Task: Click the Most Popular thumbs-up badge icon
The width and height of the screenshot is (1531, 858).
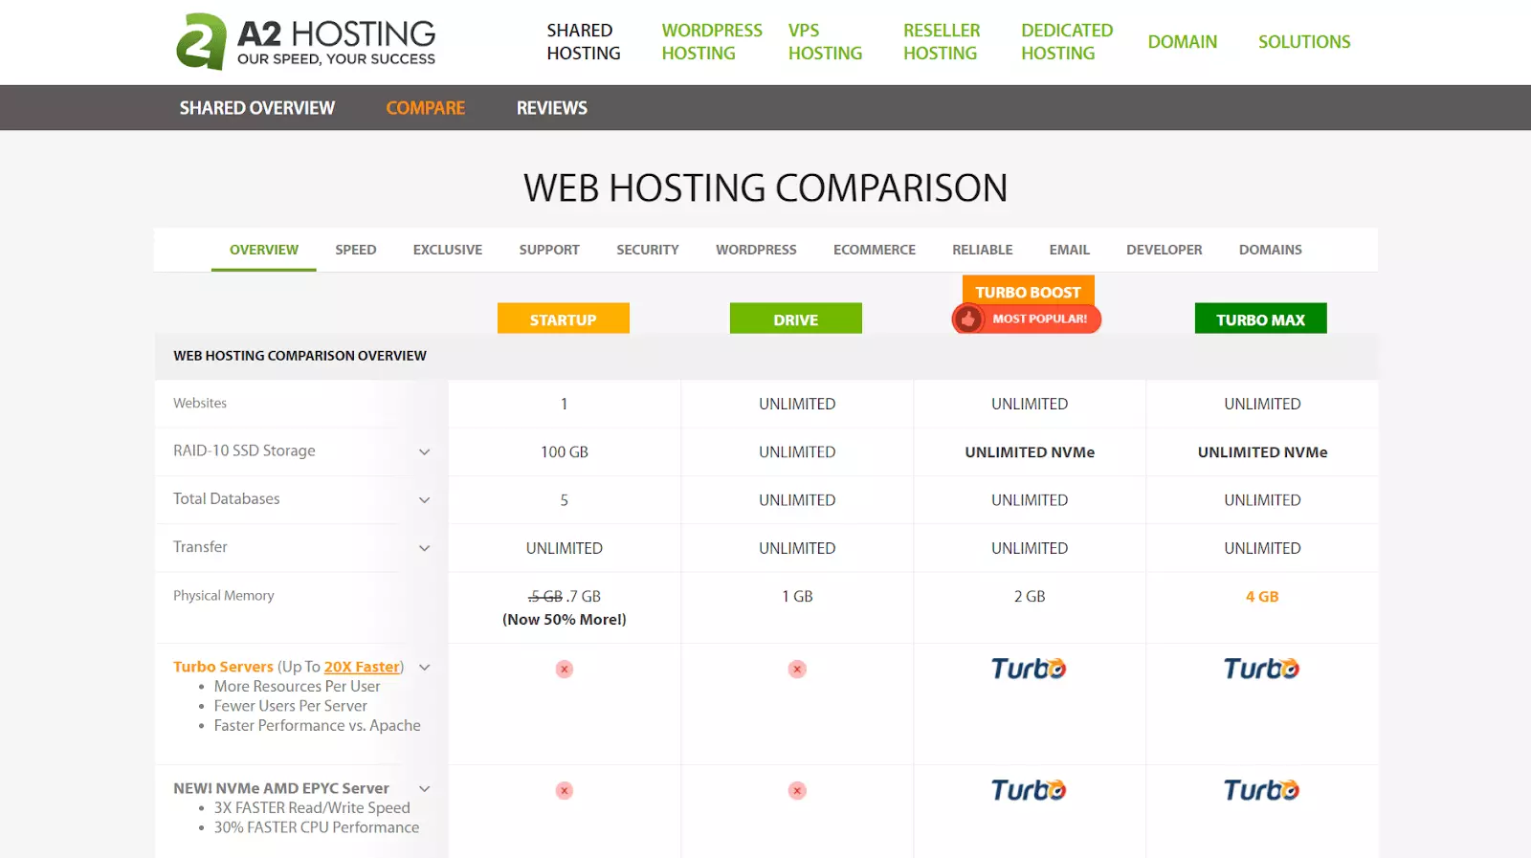Action: point(967,319)
